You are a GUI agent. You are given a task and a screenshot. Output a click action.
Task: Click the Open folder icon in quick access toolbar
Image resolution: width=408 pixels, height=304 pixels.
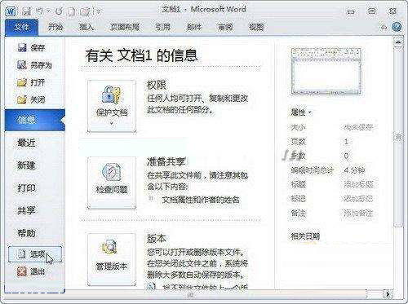[85, 11]
